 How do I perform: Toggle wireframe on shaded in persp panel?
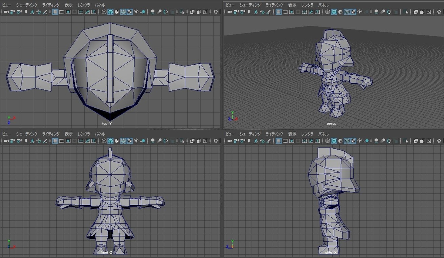[x=347, y=12]
